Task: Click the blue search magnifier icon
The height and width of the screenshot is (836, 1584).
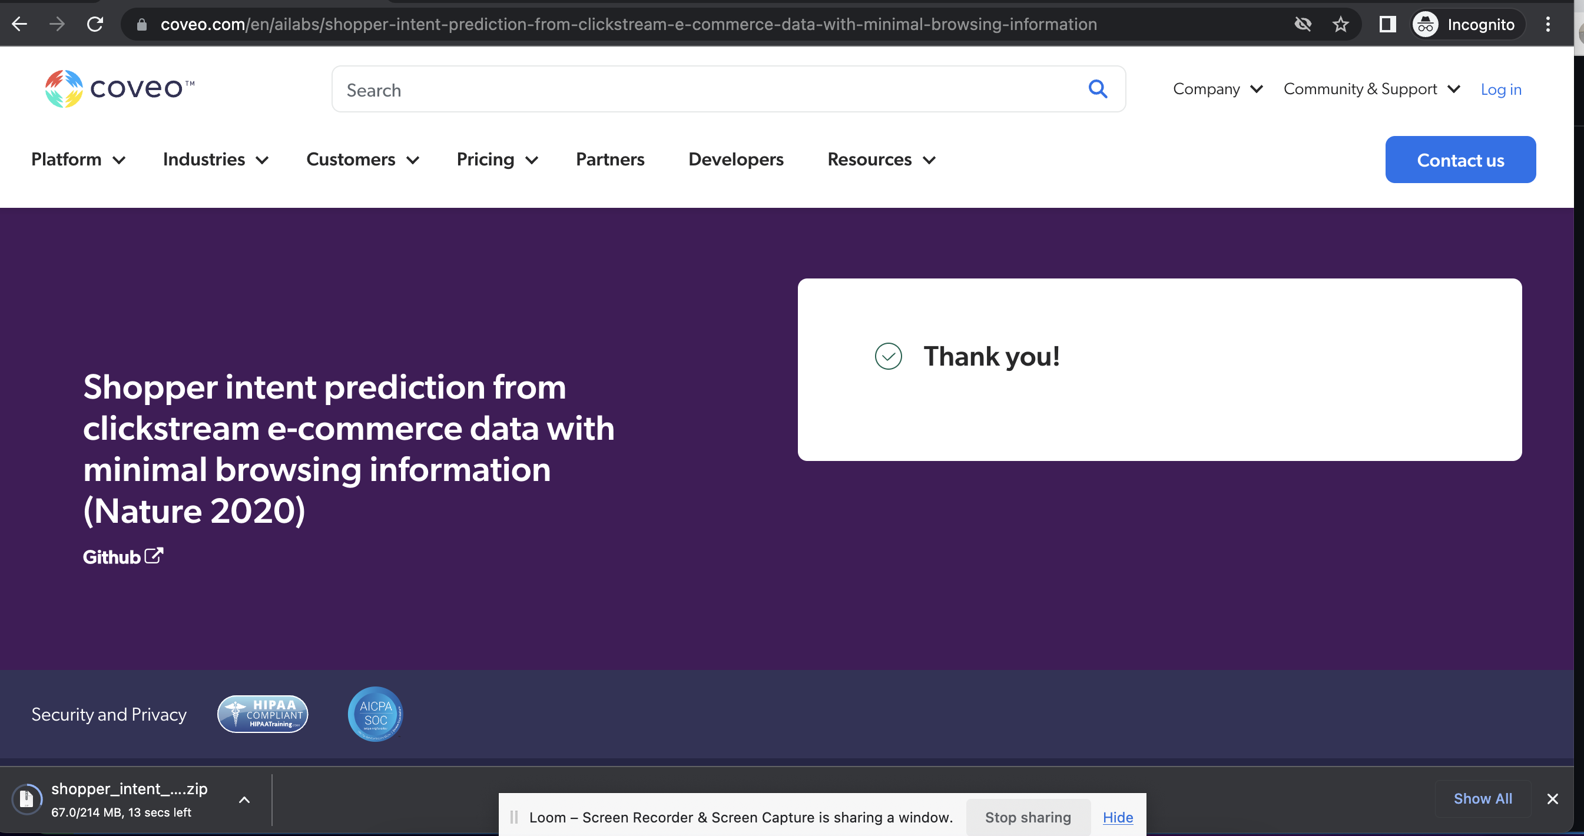Action: [x=1098, y=89]
